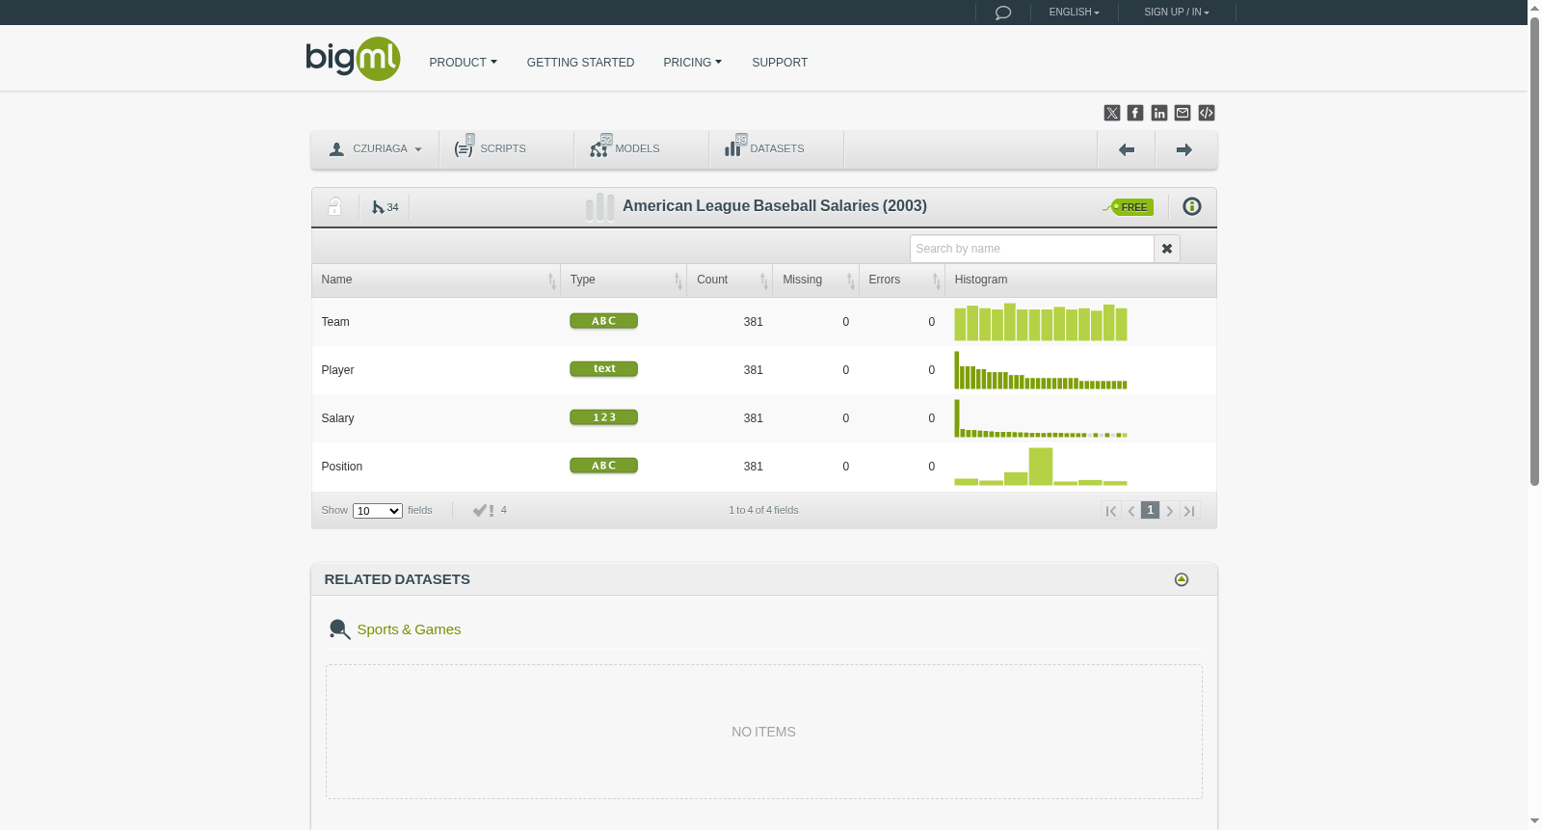Switch to the SCRIPTS tab

[x=506, y=149]
